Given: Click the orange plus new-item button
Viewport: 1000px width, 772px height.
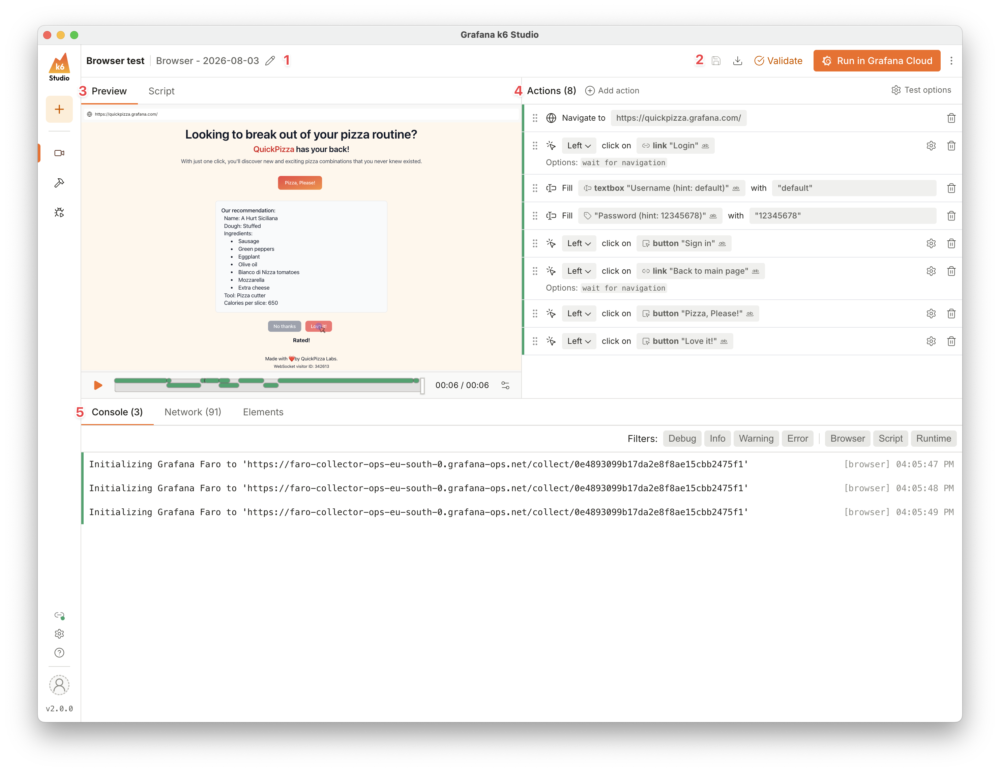Looking at the screenshot, I should [x=59, y=109].
